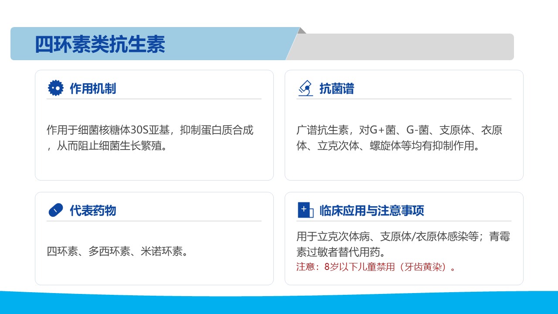Select the divider line under 抗菌谱 heading
558x314 pixels.
tap(404, 99)
